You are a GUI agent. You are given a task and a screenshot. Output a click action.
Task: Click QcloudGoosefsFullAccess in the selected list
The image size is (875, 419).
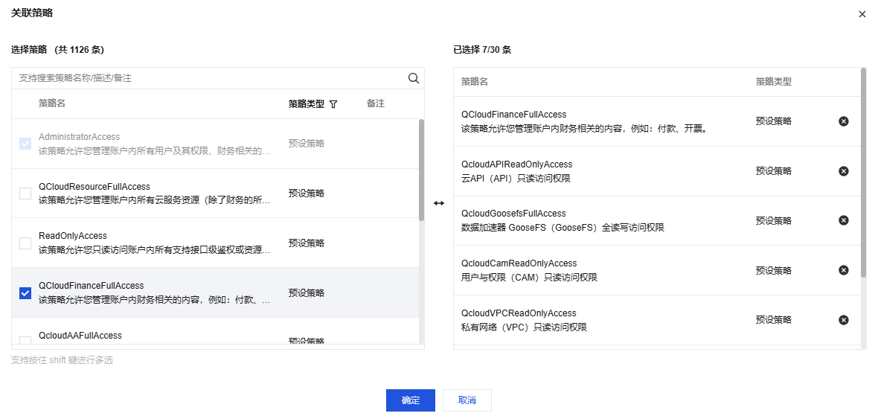pos(513,213)
